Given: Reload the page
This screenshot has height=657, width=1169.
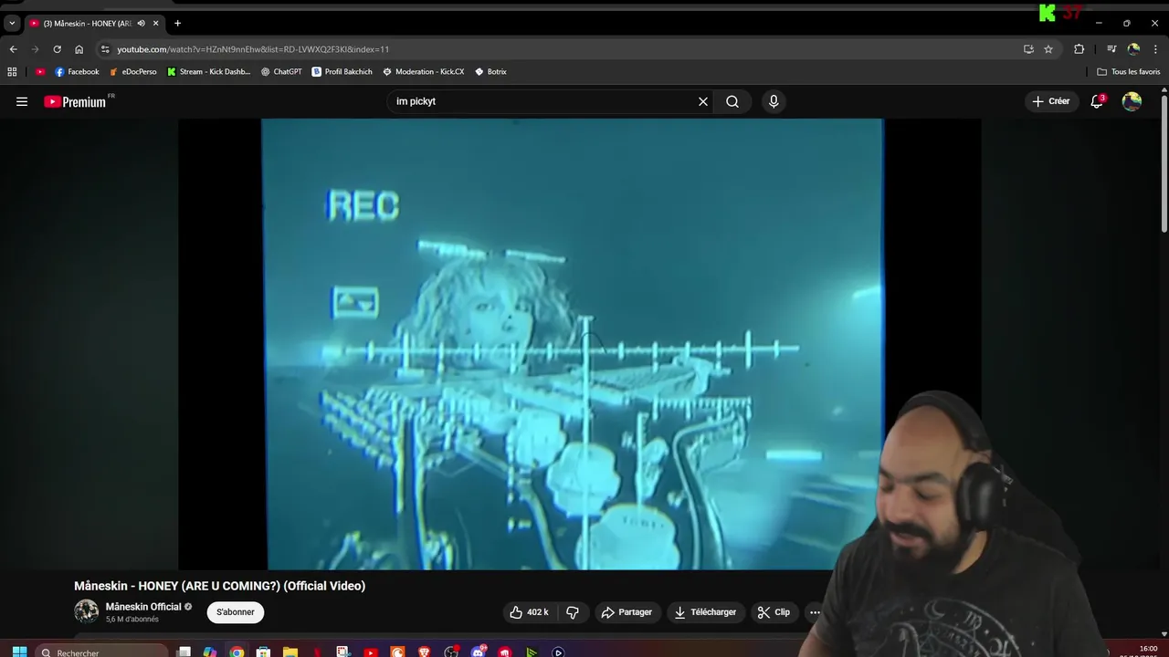Looking at the screenshot, I should [x=57, y=49].
